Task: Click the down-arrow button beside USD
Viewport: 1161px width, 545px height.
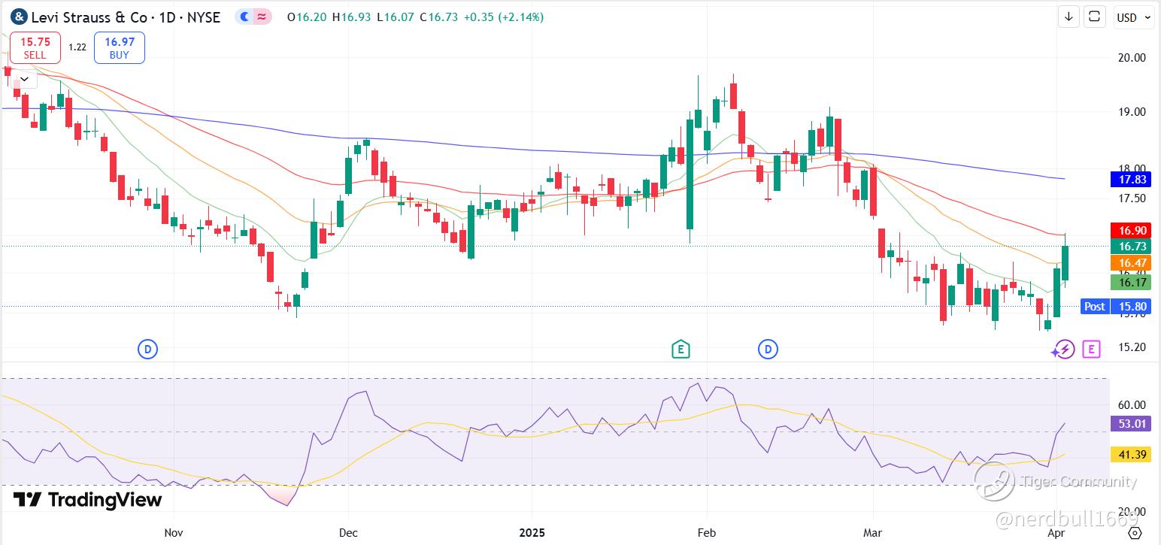Action: [x=1069, y=17]
